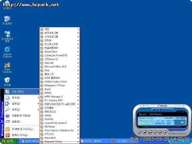Open the 휴지통 recycle bin icon

(x=7, y=82)
